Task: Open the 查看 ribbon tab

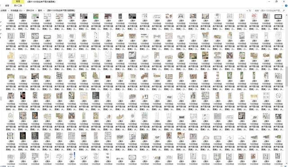Action: coord(7,6)
